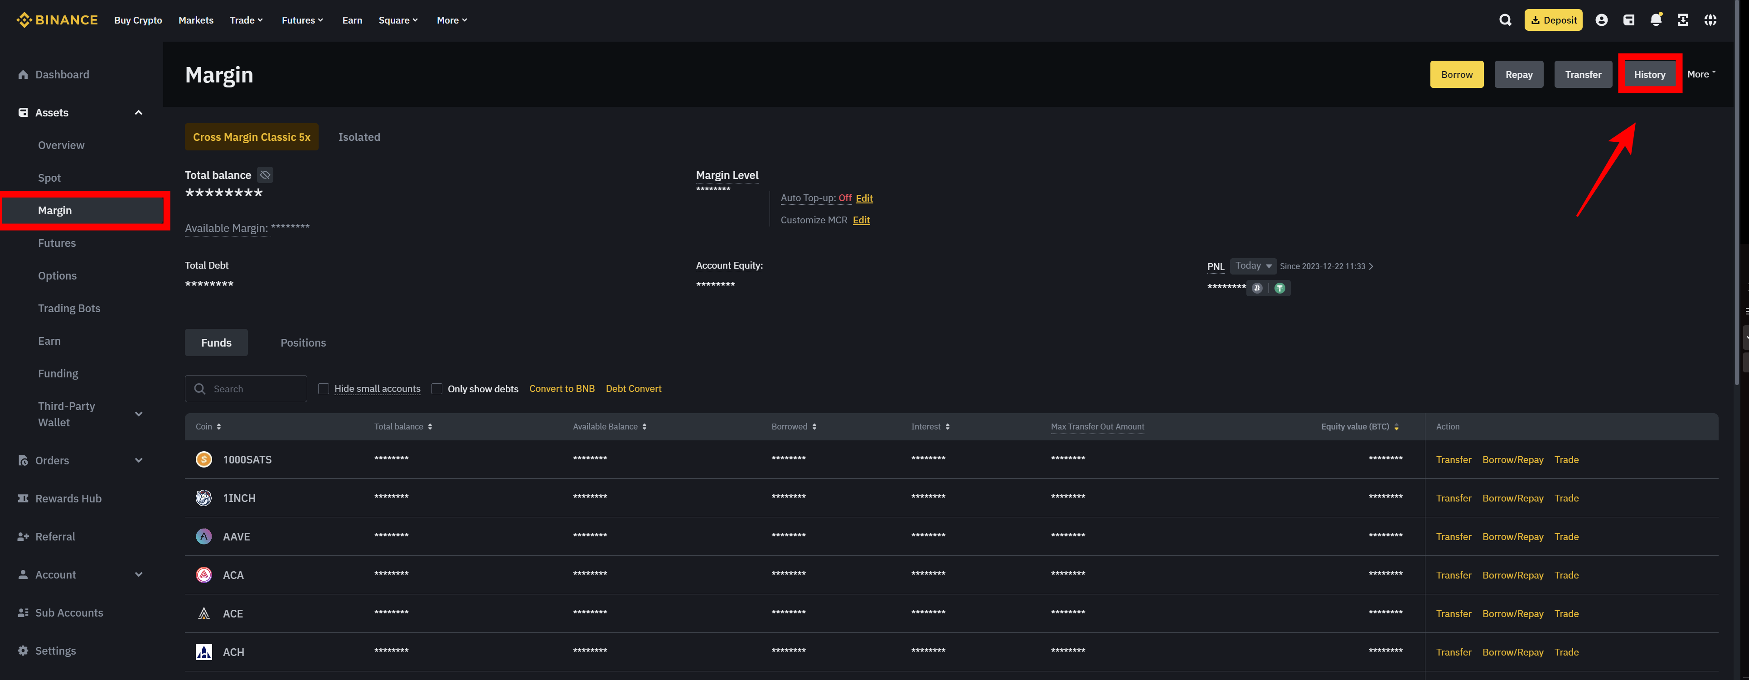This screenshot has width=1749, height=680.
Task: Sort by Coin column arrows
Action: (x=218, y=427)
